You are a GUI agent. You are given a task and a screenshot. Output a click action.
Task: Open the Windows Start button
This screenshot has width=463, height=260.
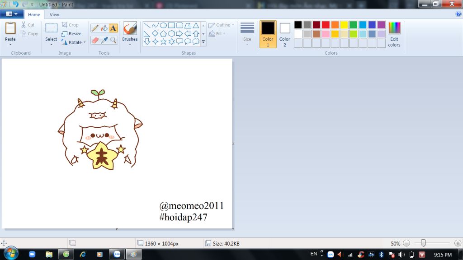coord(11,253)
